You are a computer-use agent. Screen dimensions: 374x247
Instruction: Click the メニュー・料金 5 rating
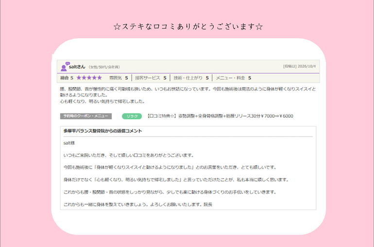point(234,78)
